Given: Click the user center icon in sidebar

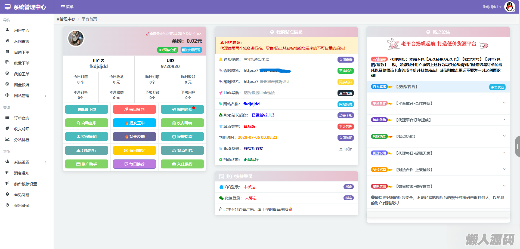Looking at the screenshot, I should coord(7,30).
